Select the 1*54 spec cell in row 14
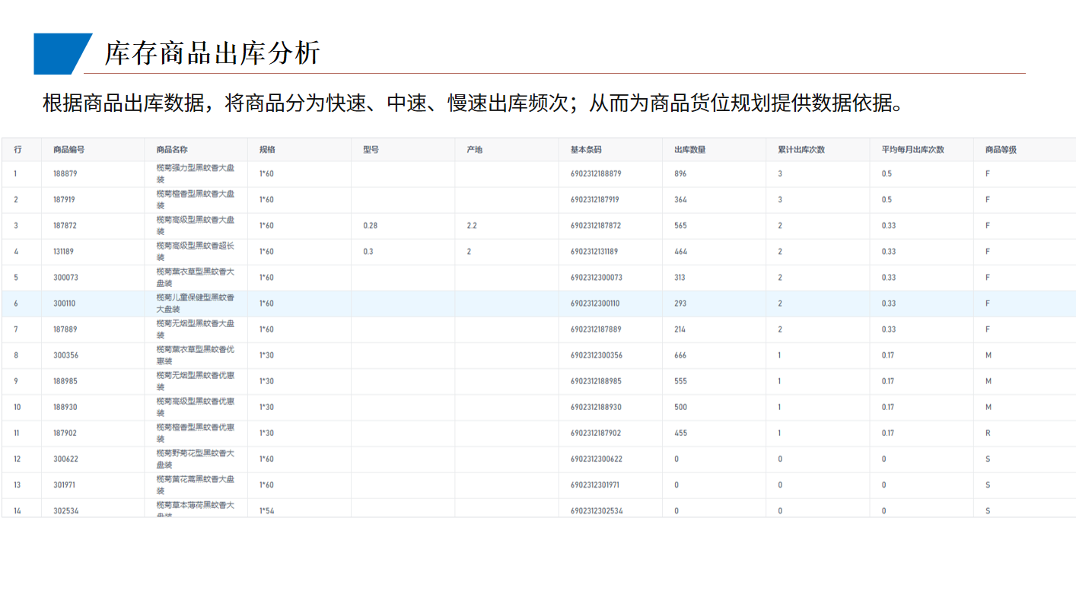This screenshot has width=1076, height=601. click(267, 510)
